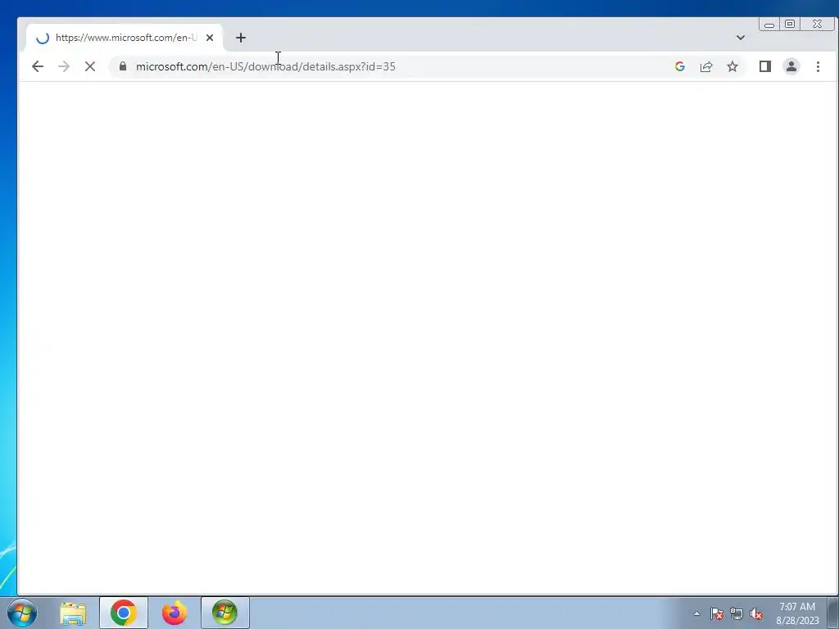Switch to Chrome in the taskbar
The image size is (839, 629).
click(x=124, y=613)
